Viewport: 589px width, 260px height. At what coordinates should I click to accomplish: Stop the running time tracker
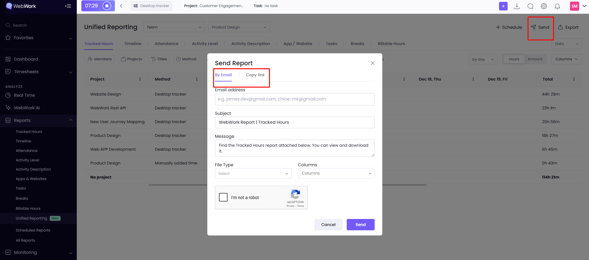click(107, 6)
